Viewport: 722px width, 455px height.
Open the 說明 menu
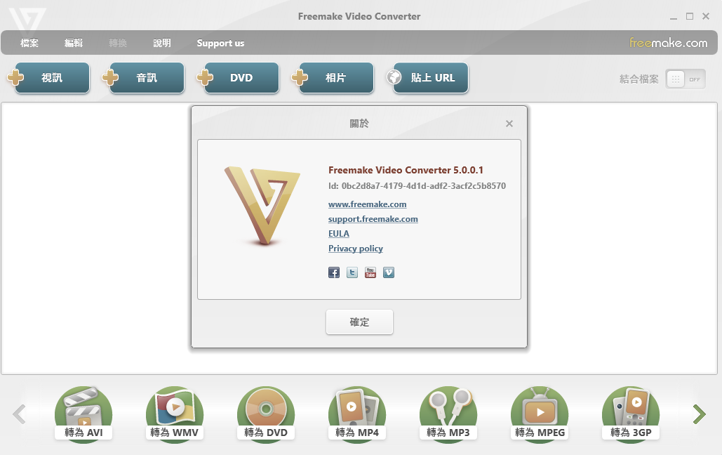click(x=162, y=43)
